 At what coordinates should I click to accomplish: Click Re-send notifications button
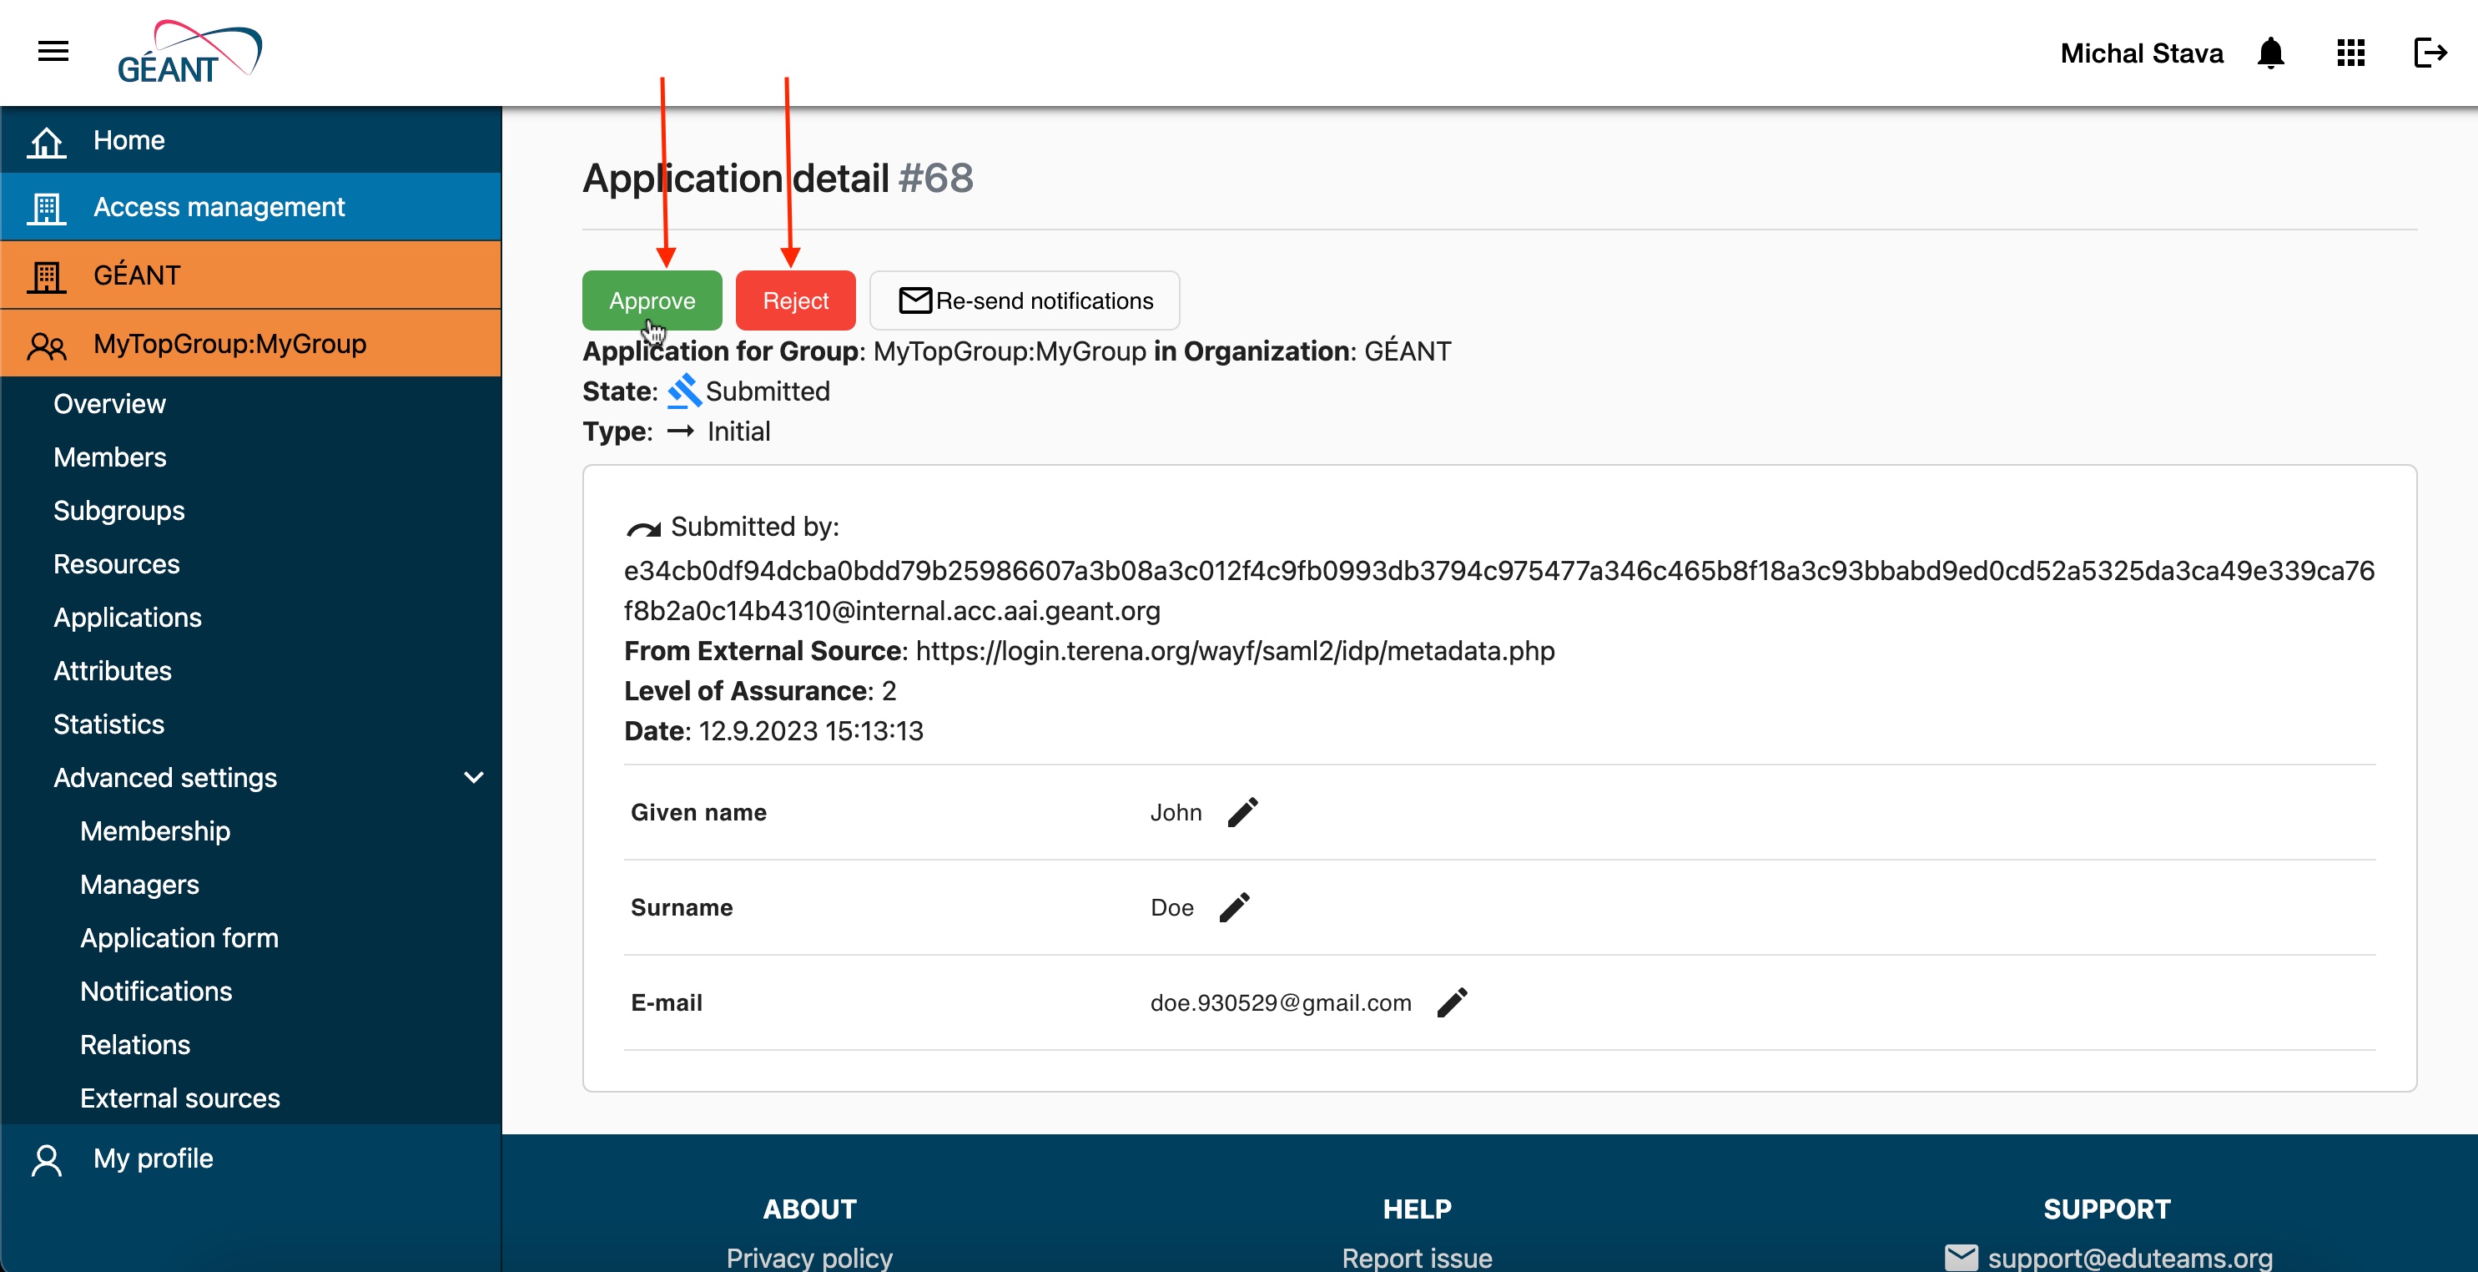pyautogui.click(x=1025, y=300)
